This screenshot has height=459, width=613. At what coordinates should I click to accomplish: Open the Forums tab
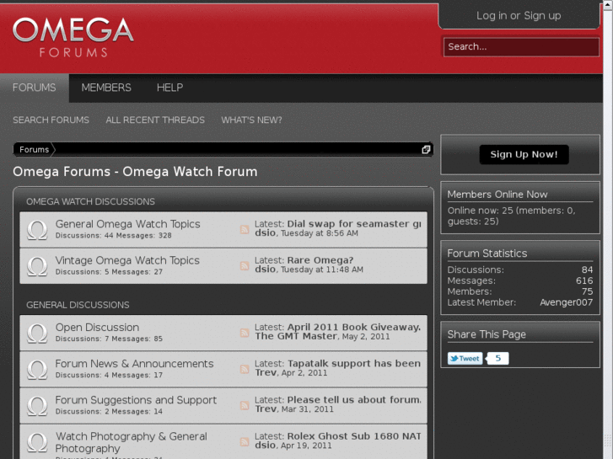point(35,88)
